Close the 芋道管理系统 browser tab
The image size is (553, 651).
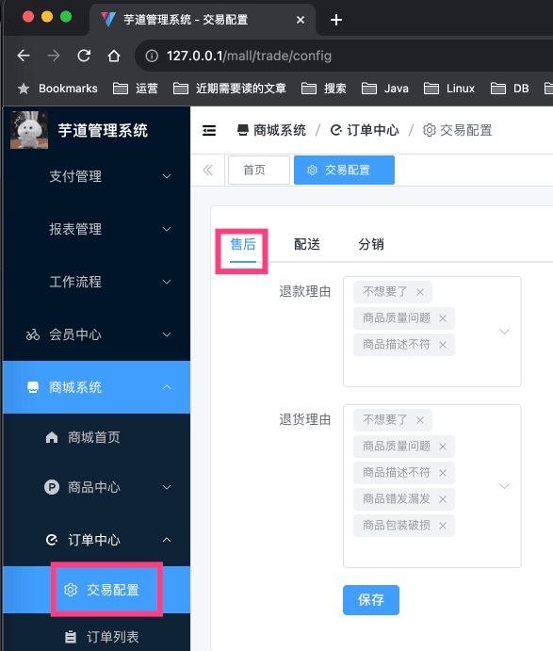[x=301, y=20]
